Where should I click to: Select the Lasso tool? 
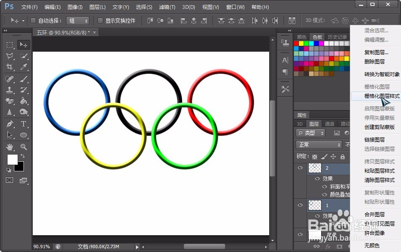coord(10,56)
